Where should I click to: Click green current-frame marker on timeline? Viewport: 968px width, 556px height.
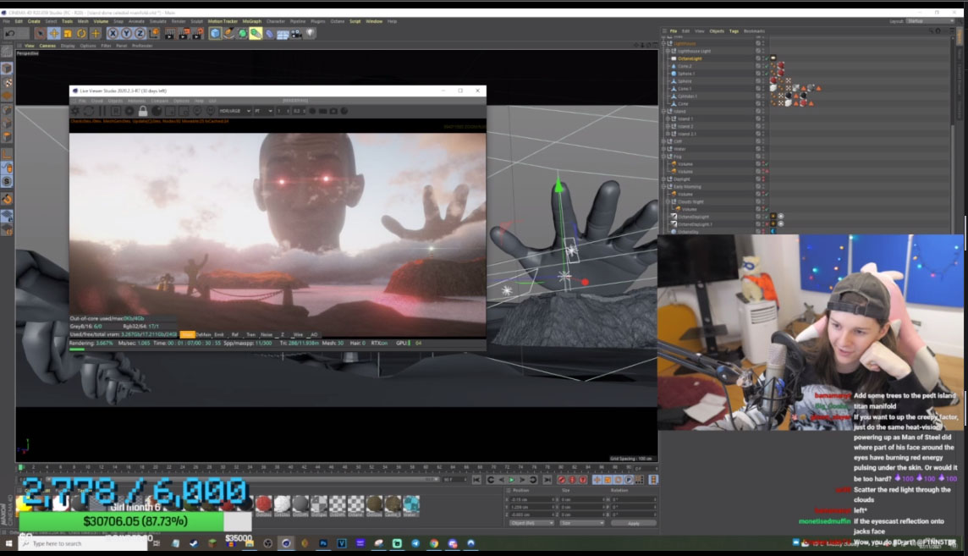click(21, 467)
